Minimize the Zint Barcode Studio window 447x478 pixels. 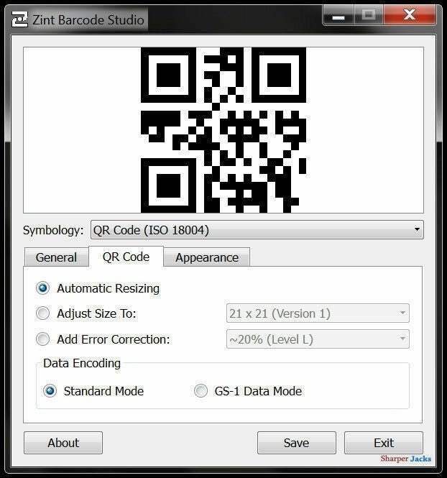pos(339,15)
